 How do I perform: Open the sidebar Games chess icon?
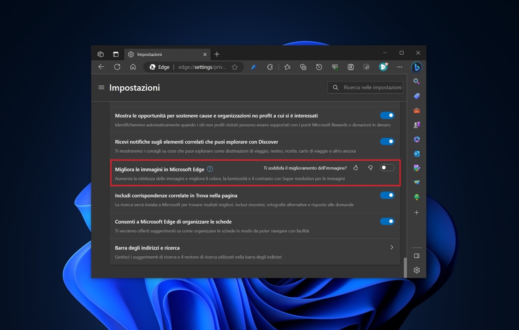click(x=416, y=125)
